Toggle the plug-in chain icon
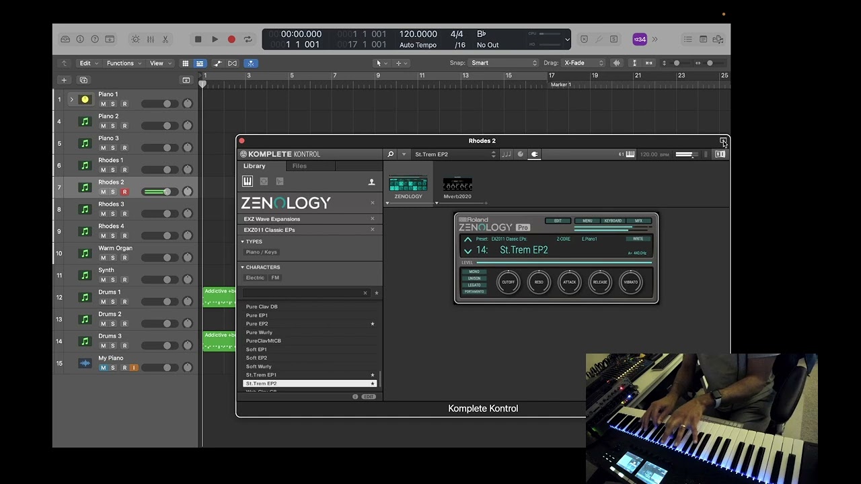The height and width of the screenshot is (484, 861). click(535, 155)
